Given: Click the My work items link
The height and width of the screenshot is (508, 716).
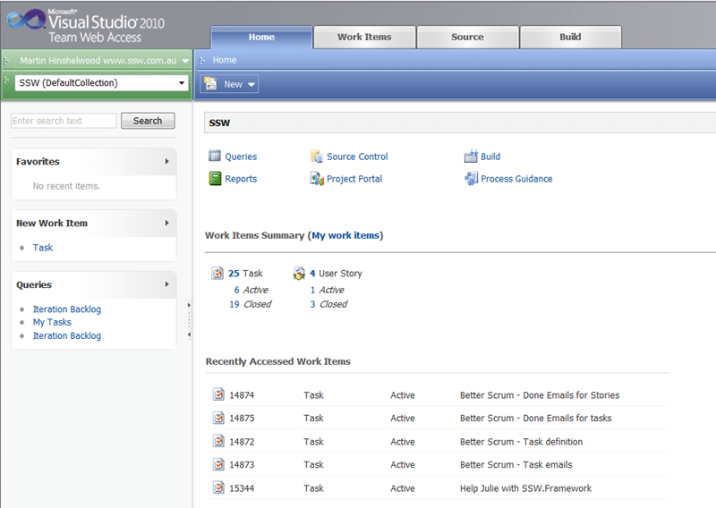Looking at the screenshot, I should (x=345, y=235).
